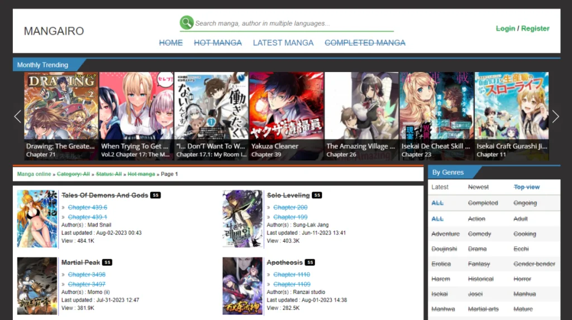The height and width of the screenshot is (320, 572).
Task: Open the HOME navigation link
Action: pos(171,42)
